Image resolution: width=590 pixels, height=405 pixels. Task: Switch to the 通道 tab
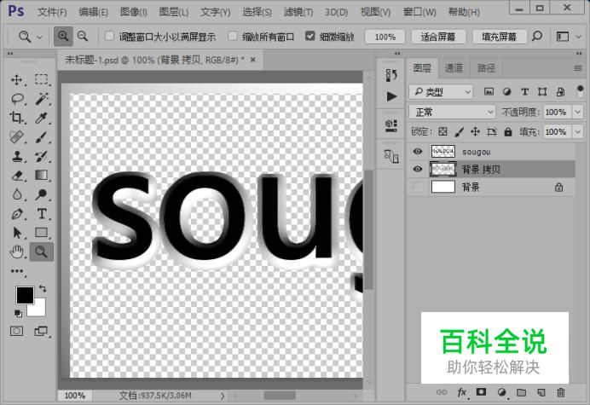pyautogui.click(x=454, y=68)
